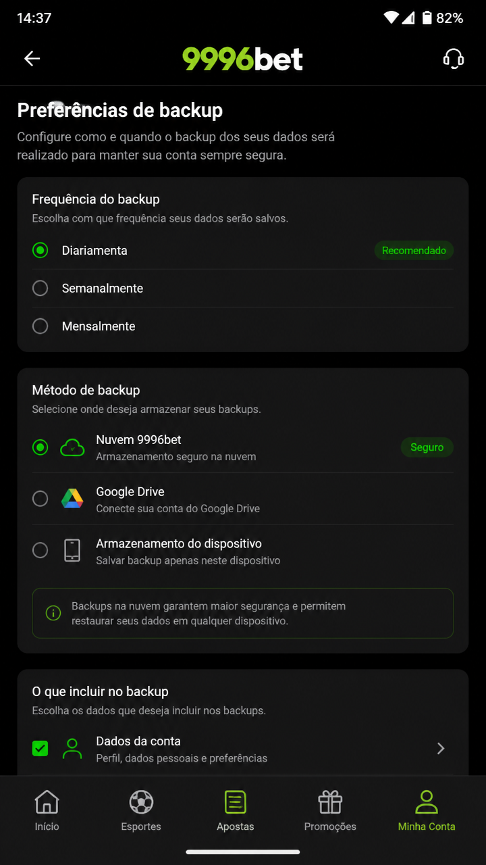The width and height of the screenshot is (486, 865).
Task: Switch to the Promoções tab
Action: point(330,811)
